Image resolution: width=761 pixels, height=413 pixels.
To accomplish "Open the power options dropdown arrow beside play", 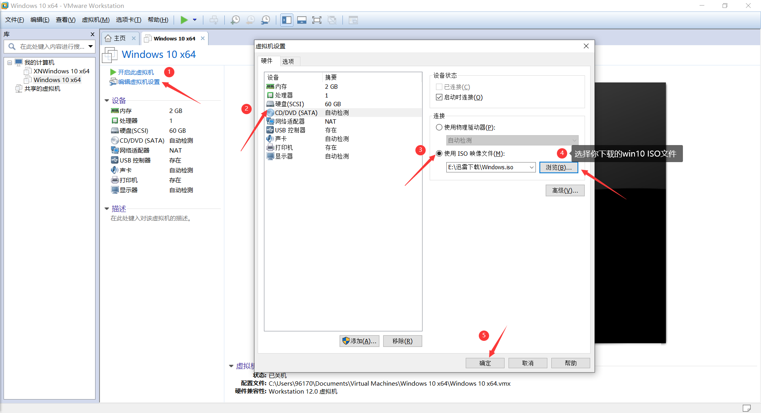I will point(195,20).
